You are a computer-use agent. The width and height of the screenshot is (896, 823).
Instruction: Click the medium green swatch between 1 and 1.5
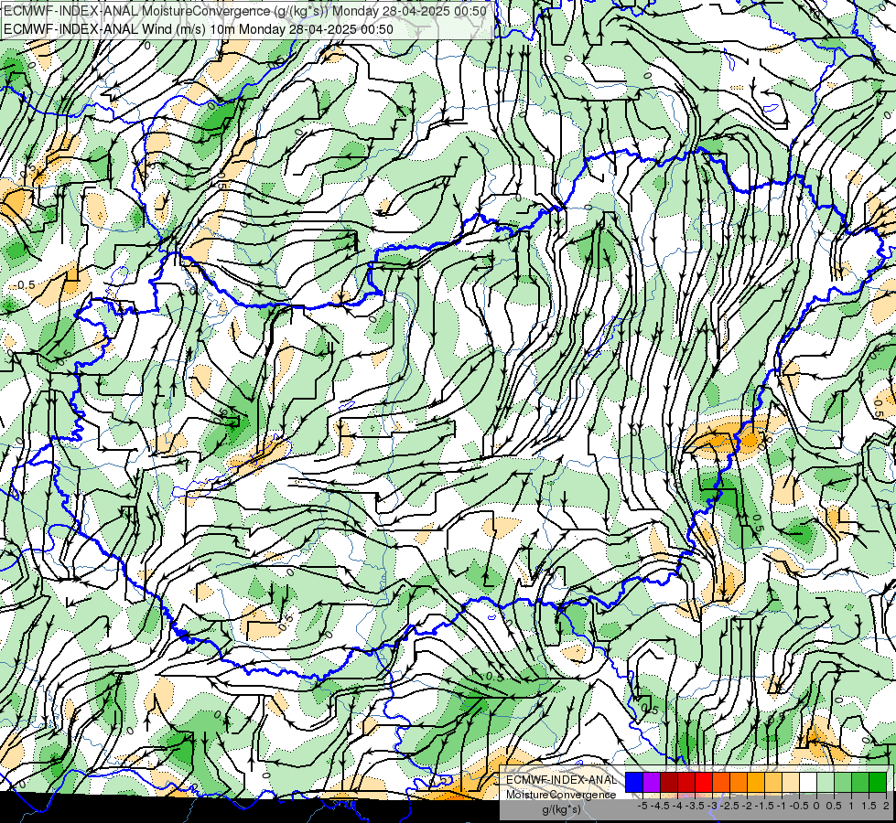[860, 782]
